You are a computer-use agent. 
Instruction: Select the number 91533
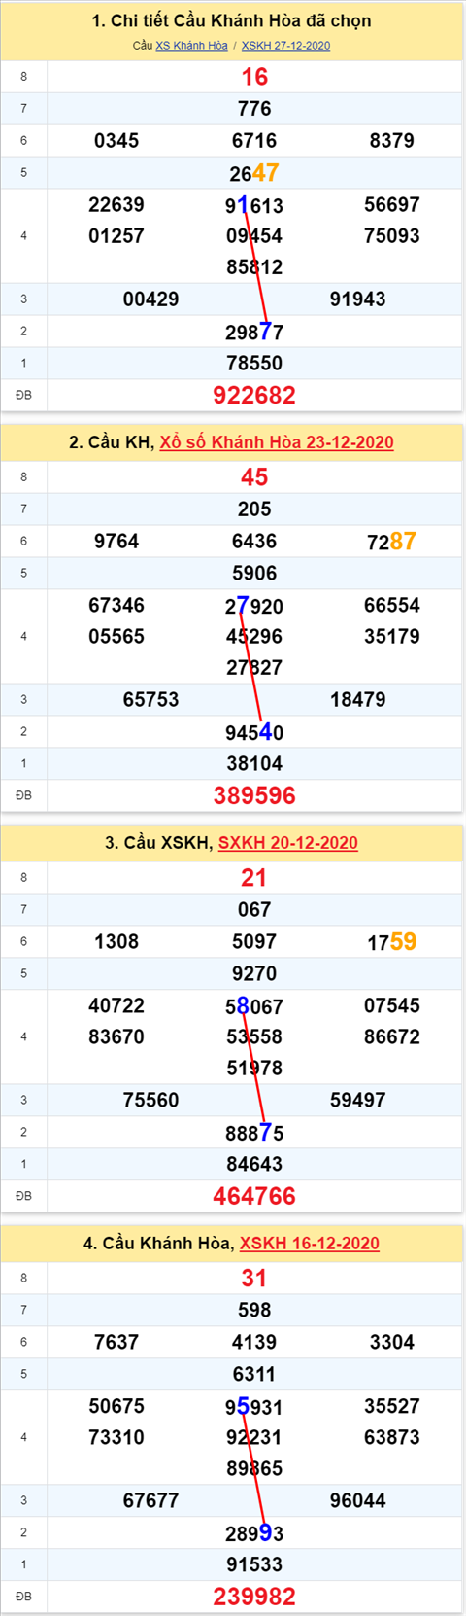pos(254,1565)
